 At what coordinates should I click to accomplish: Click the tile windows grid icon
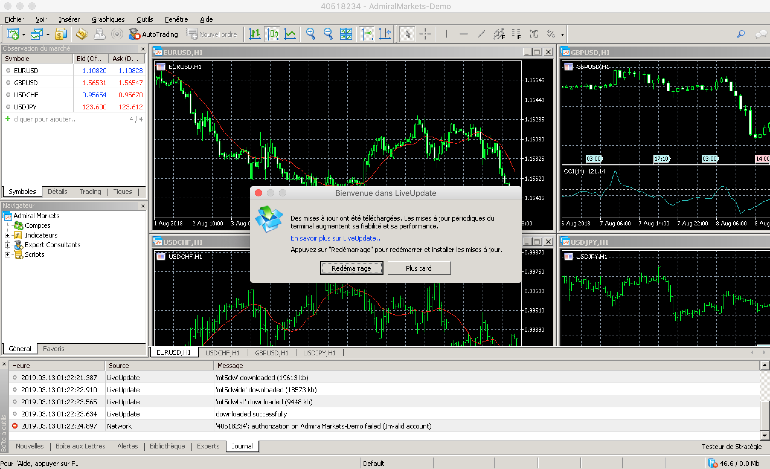[346, 34]
